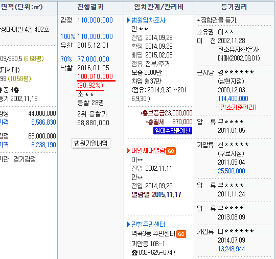The width and height of the screenshot is (276, 259).
Task: Click blue arrow before 법원임차조사
Action: 128,20
